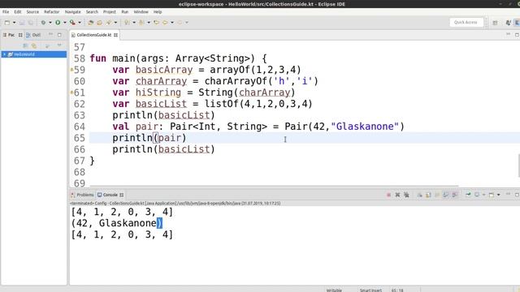Viewport: 520px width, 292px height.
Task: Switch to the Java perspective icon
Action: (508, 23)
